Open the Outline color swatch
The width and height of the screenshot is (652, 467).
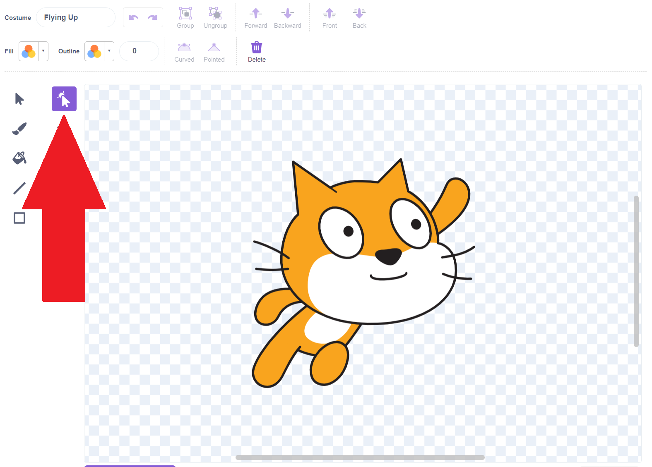click(x=94, y=51)
